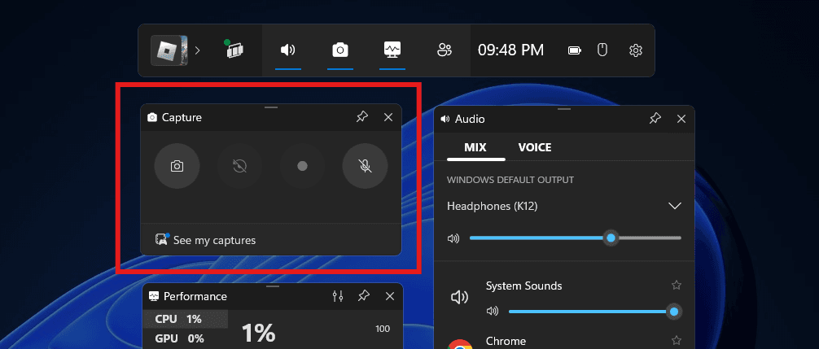Click the mouse click-through icon
819x349 pixels.
point(602,50)
